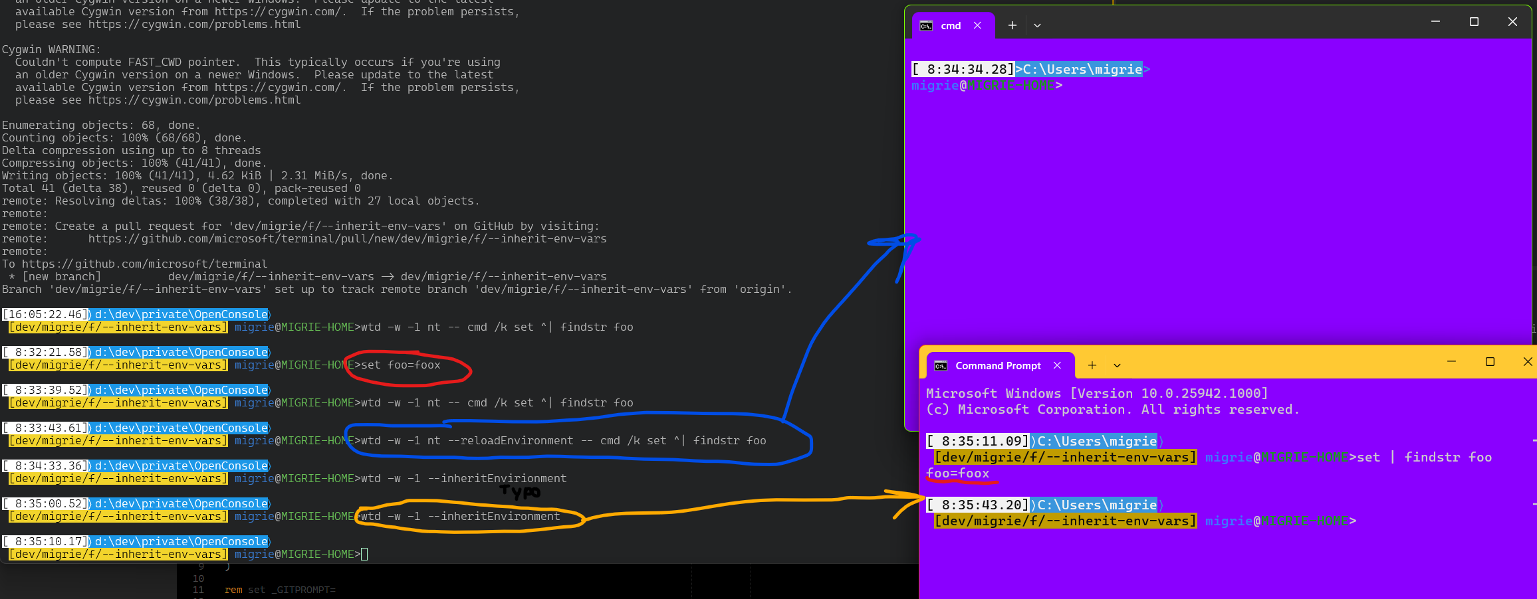Expand the profiles list via the purple terminal chevron

(x=1037, y=25)
